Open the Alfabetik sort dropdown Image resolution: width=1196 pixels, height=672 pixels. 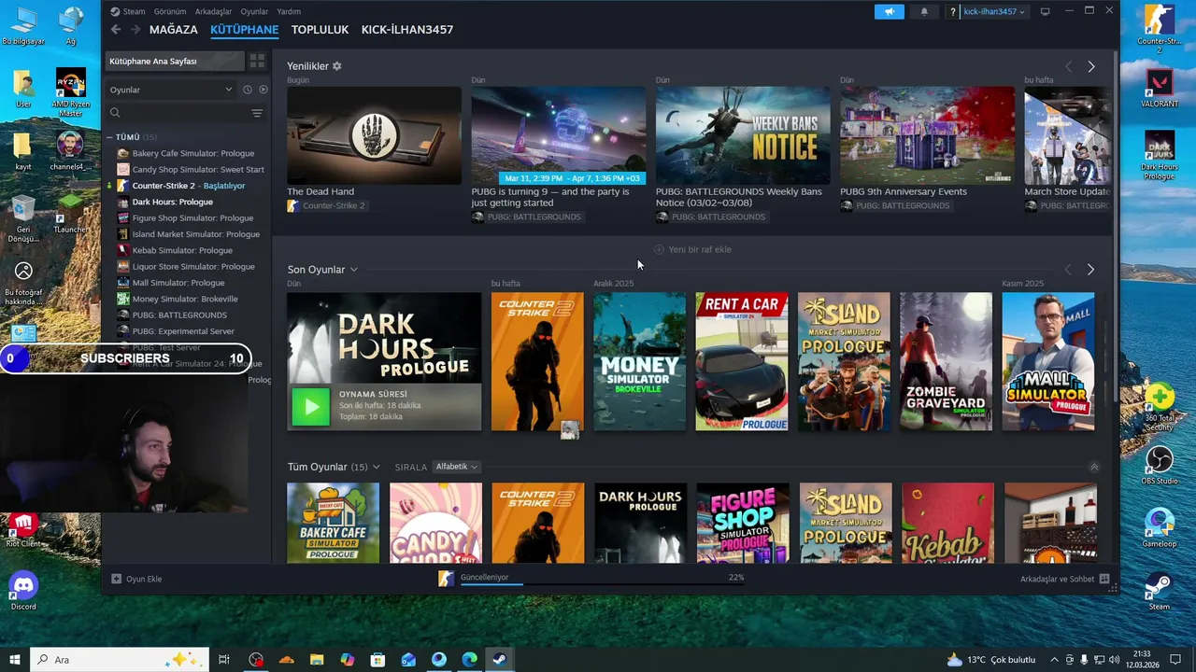pyautogui.click(x=456, y=467)
